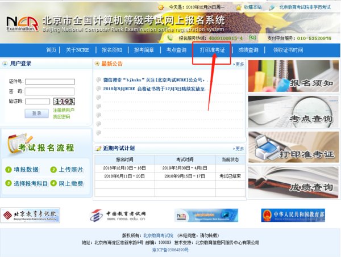Open the 关于NCRE menu item
341x257 pixels.
[x=77, y=50]
